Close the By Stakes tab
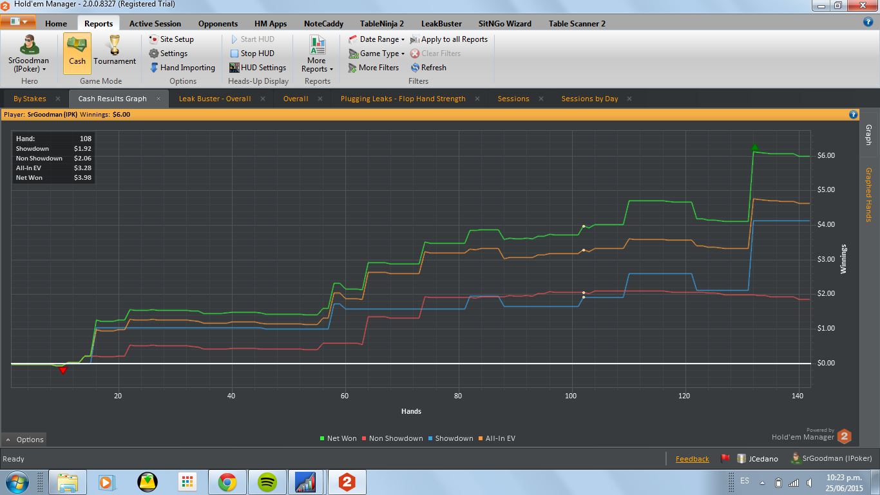Viewport: 880px width, 495px height. (58, 99)
